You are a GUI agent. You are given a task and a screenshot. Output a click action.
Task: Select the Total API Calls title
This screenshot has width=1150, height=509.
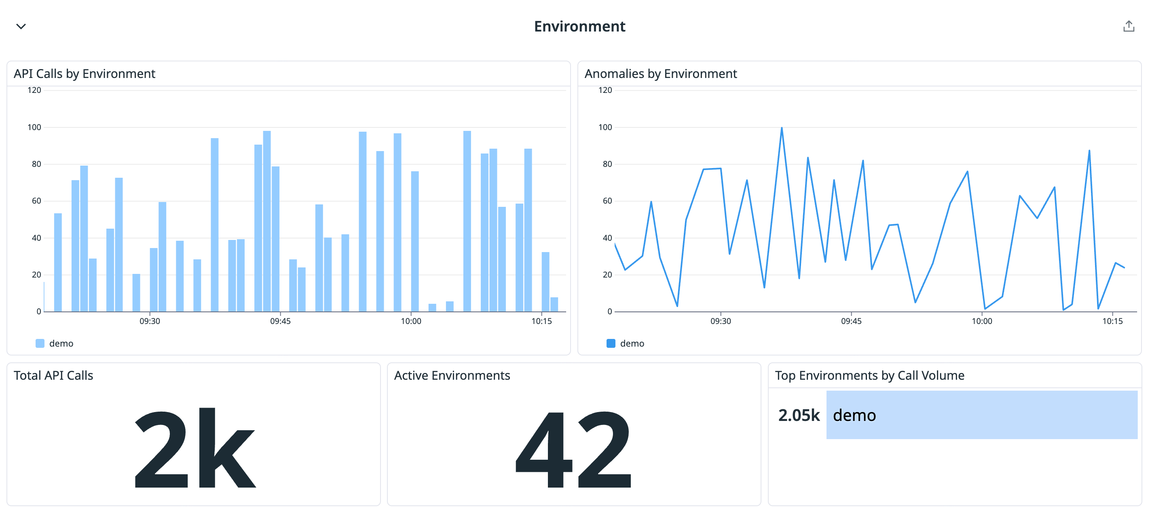click(x=53, y=375)
